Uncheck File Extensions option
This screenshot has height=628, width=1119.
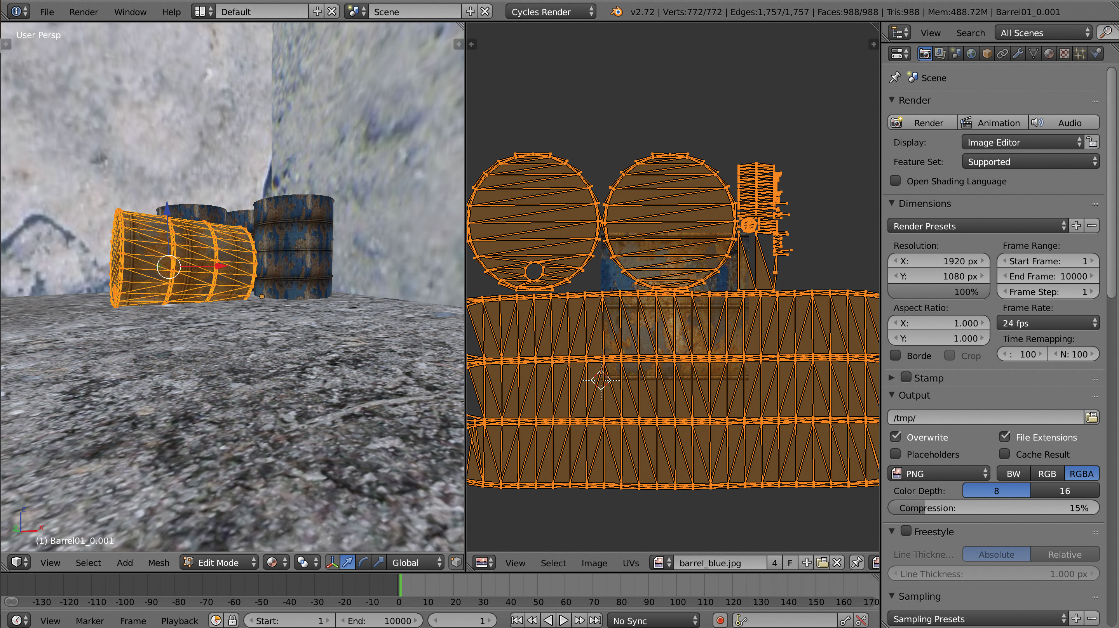(1004, 437)
